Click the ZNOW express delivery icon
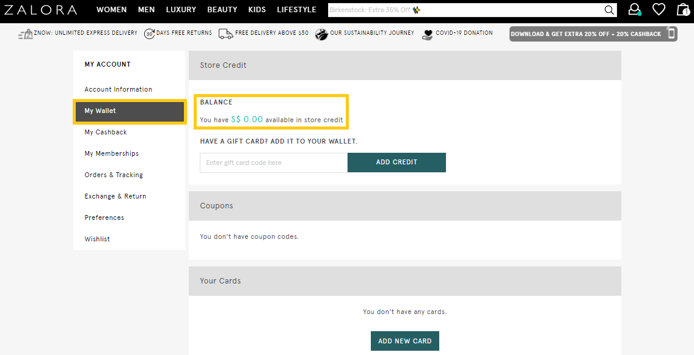 click(x=26, y=34)
